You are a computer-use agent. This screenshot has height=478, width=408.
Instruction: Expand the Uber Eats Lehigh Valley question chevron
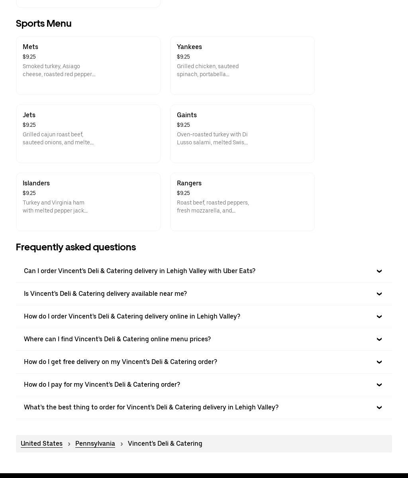(x=379, y=271)
